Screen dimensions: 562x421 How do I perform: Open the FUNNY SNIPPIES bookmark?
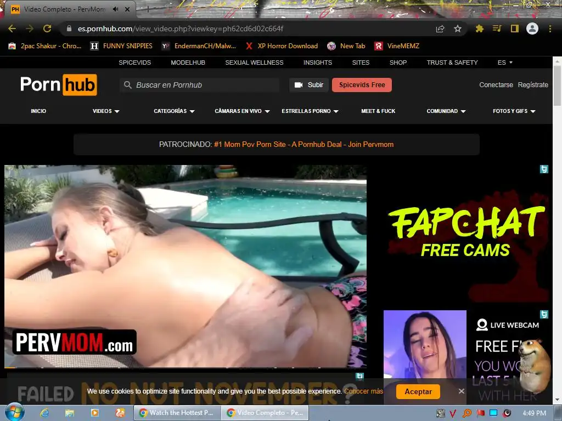click(121, 46)
